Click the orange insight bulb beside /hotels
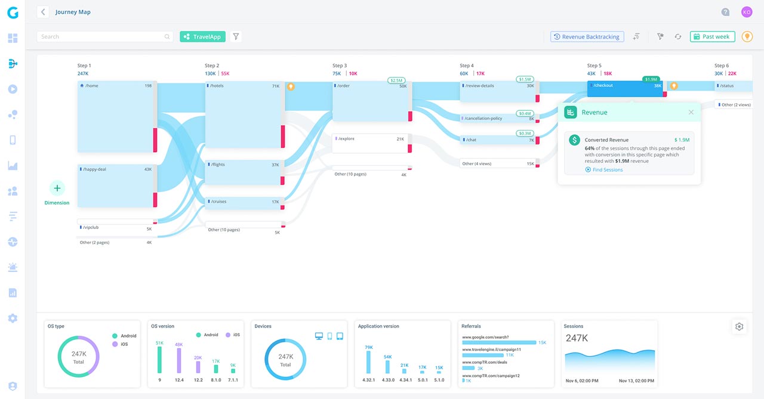This screenshot has height=399, width=764. click(x=291, y=86)
